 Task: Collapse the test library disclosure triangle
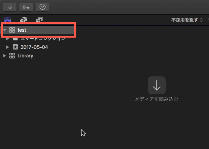tap(5, 30)
